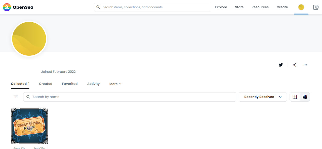
Task: Expand the Recently Received sort dropdown
Action: (x=263, y=97)
